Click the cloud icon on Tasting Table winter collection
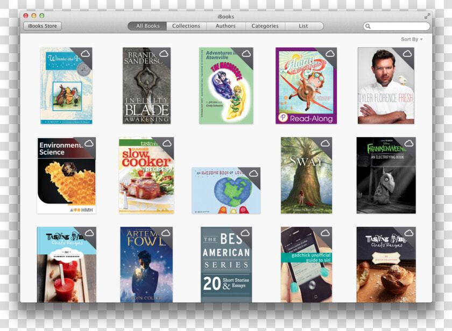 (409, 233)
